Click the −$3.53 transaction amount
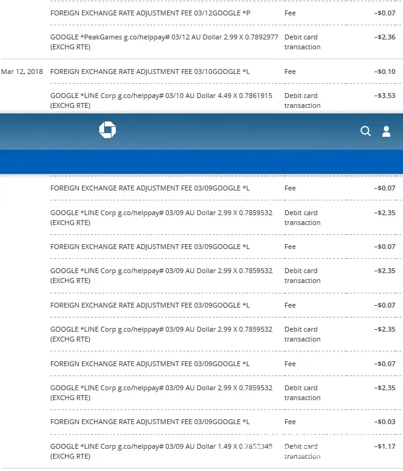This screenshot has height=471, width=403. pyautogui.click(x=385, y=96)
